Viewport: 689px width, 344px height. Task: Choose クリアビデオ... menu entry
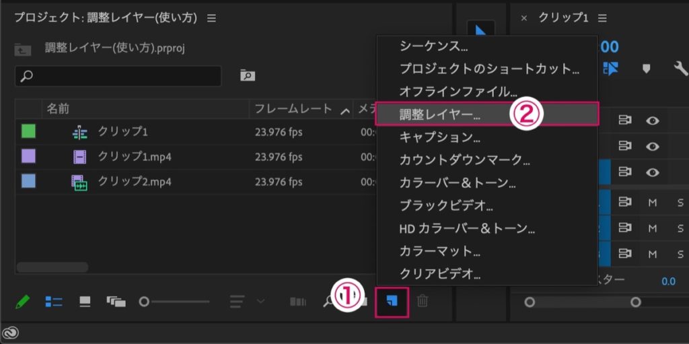pos(487,273)
